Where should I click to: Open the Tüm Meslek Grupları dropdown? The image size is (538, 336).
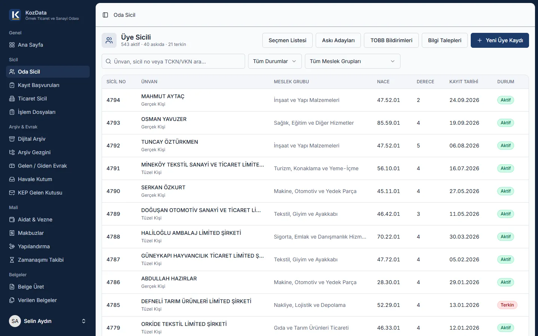(353, 61)
